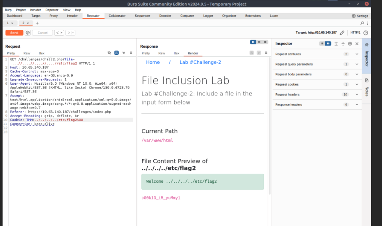Open the Help menu
Viewport: 382px width, 226px height.
pos(78,10)
